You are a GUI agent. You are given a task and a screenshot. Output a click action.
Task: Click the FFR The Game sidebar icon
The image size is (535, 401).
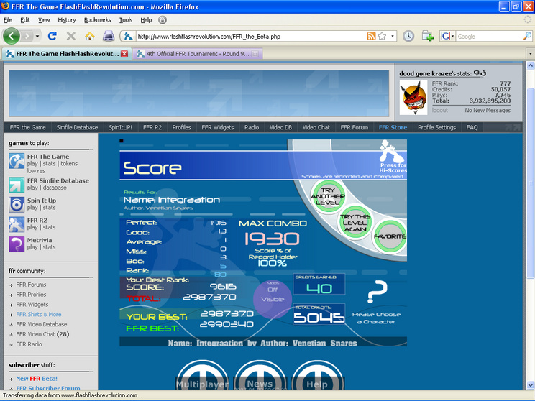coord(17,161)
